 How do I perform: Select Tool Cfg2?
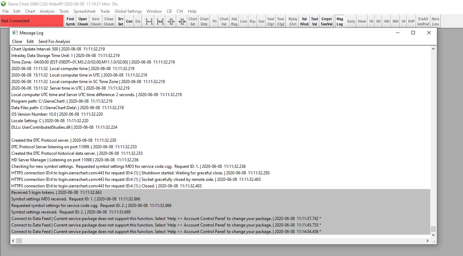[281, 21]
